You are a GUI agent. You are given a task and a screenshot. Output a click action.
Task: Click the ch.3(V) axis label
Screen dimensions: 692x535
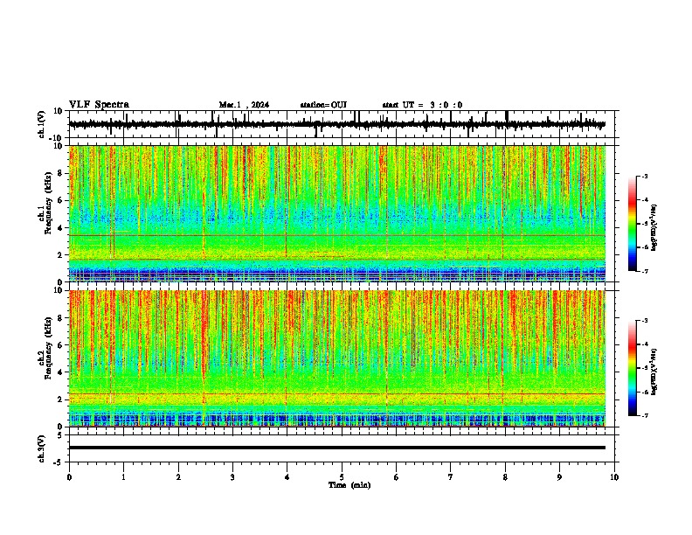click(x=42, y=448)
